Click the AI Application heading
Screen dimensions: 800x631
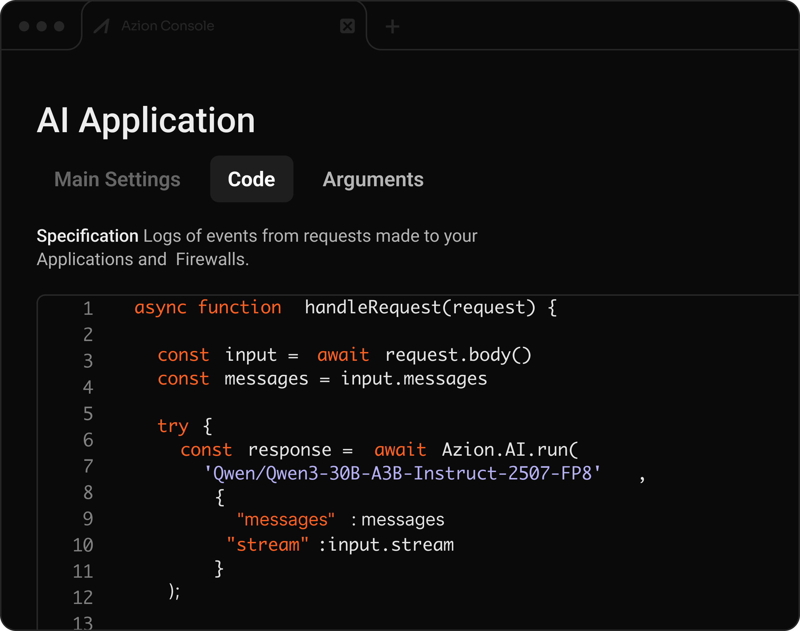pos(146,120)
